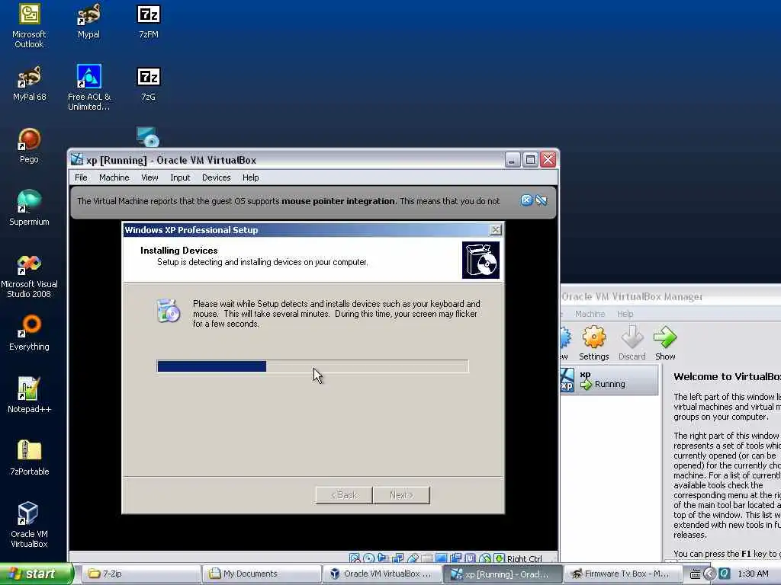This screenshot has width=781, height=585.
Task: Click the audio status icon in VM
Action: coord(383,558)
